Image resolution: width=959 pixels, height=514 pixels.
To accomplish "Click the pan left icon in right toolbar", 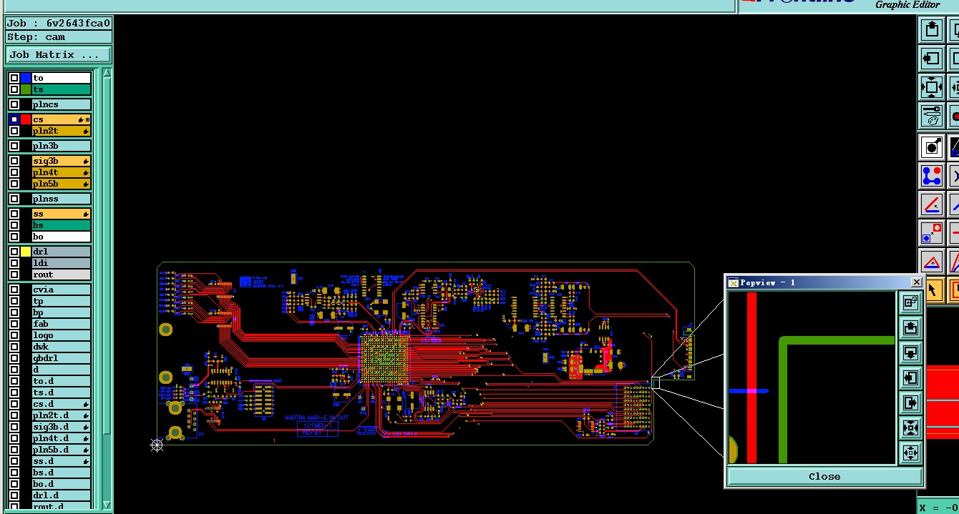I will point(932,58).
